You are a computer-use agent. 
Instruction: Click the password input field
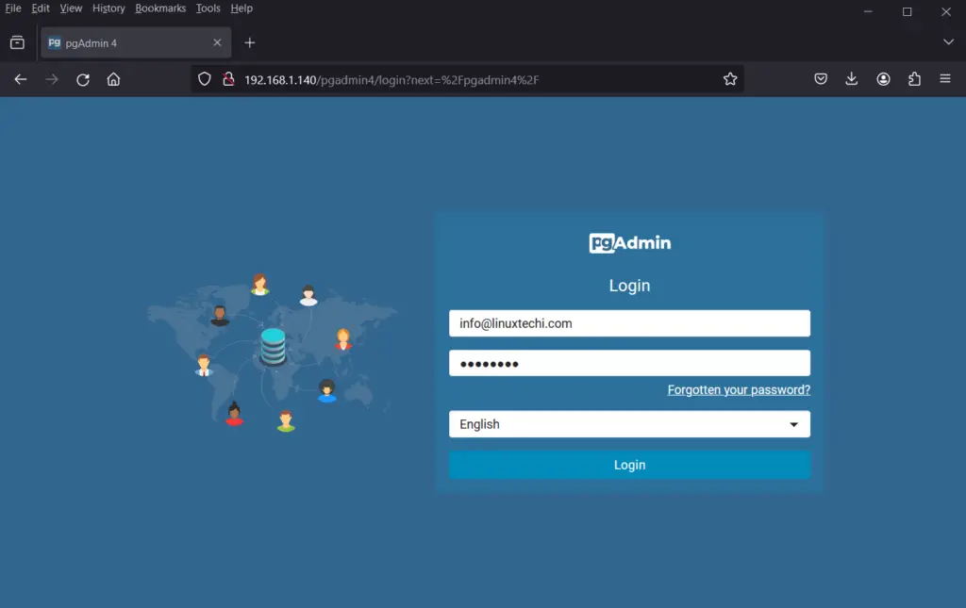(x=629, y=363)
